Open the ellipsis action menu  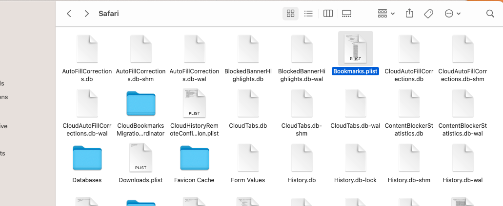[453, 14]
